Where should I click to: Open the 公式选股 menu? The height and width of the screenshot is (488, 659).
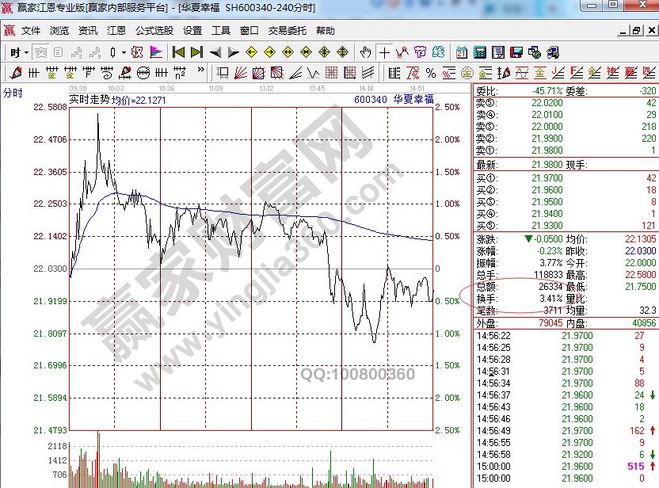coord(154,31)
